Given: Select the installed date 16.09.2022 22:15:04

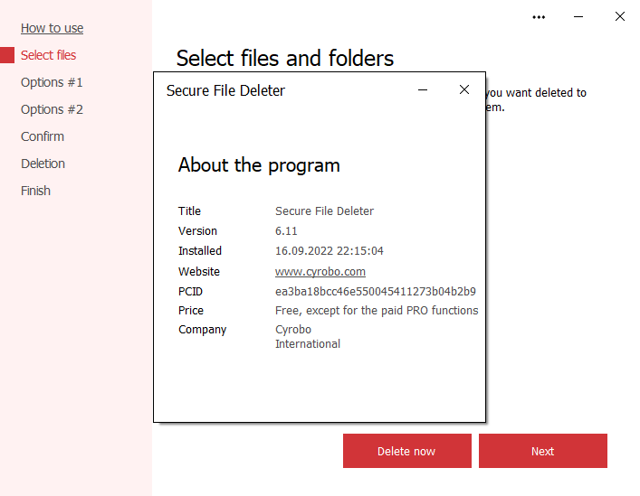Looking at the screenshot, I should [329, 251].
